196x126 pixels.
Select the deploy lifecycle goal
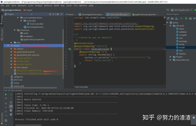click(181, 54)
